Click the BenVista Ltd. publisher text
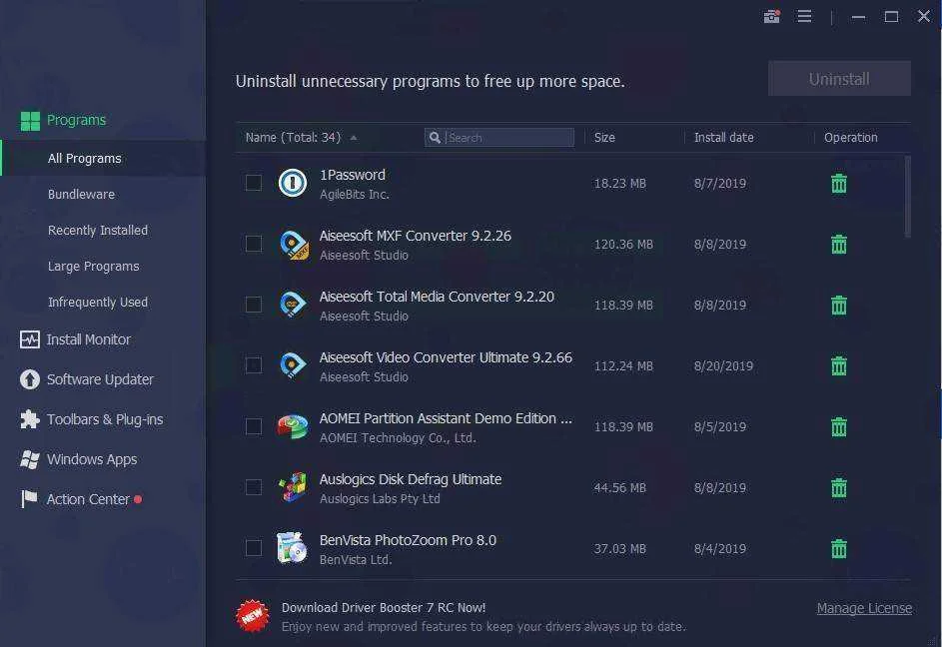Screen dimensions: 942x647 click(x=356, y=560)
